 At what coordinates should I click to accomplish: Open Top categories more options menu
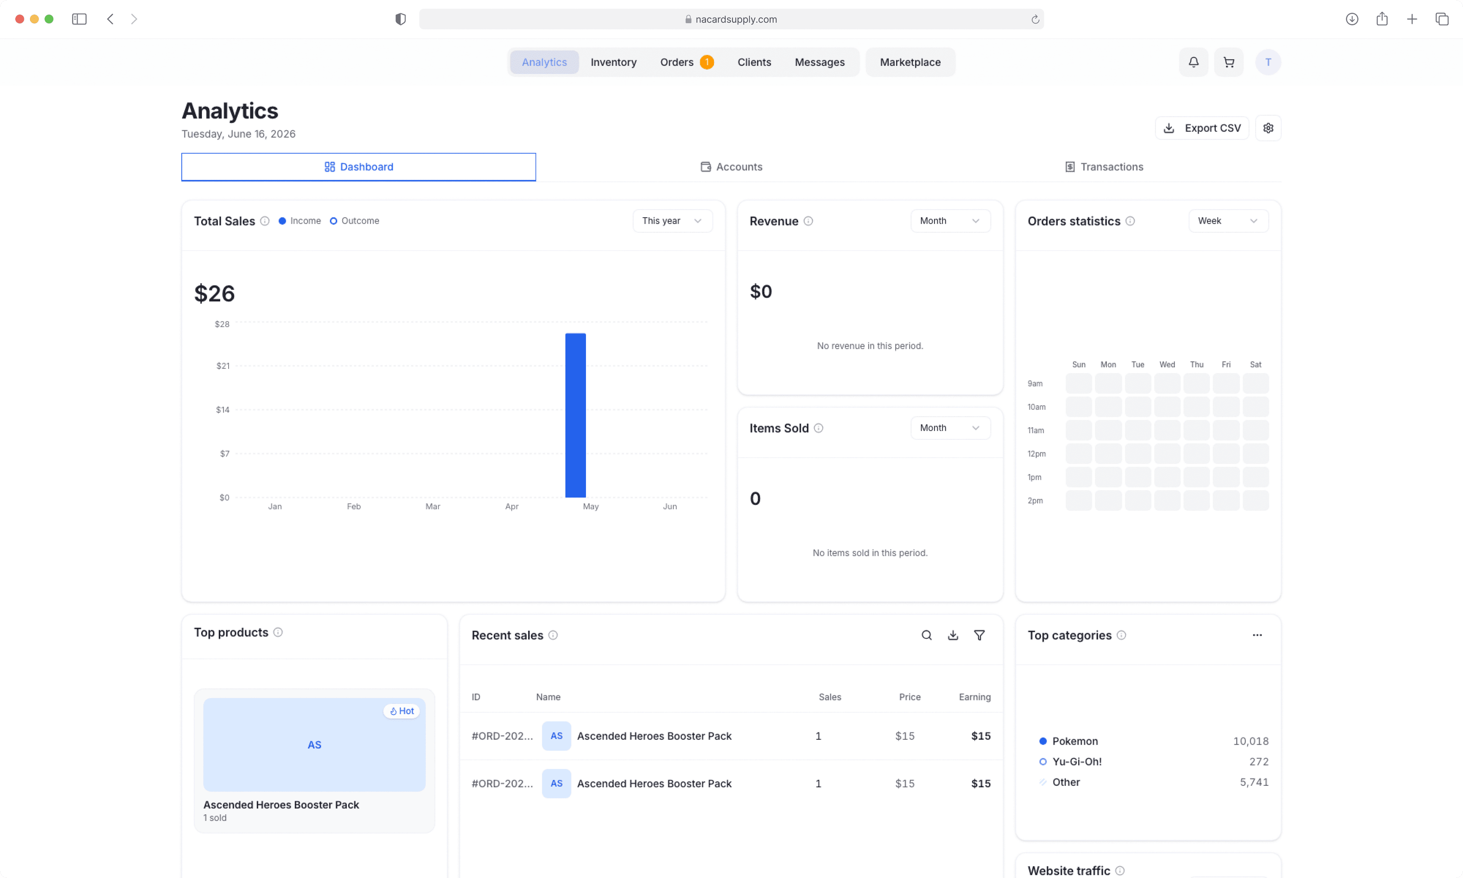click(1257, 635)
